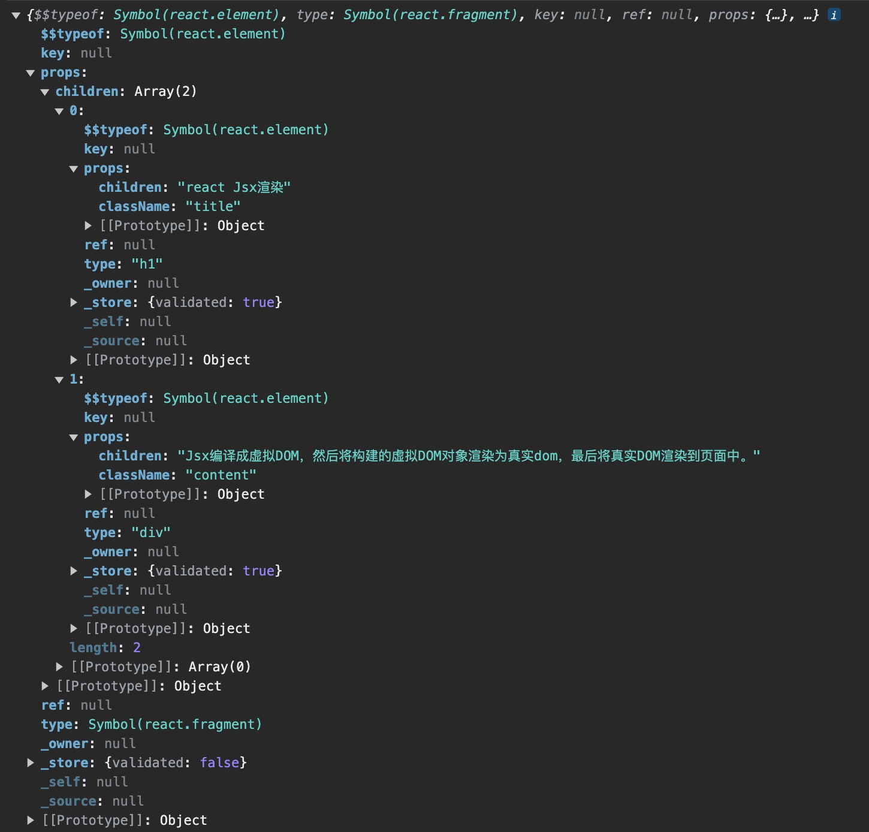
Task: Select the length: 2 row
Action: click(105, 647)
